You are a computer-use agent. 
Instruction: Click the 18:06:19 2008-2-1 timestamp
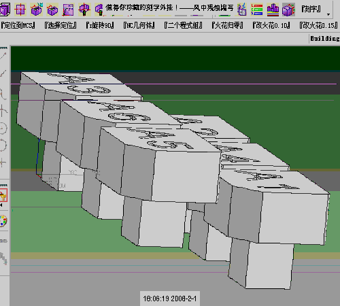point(170,299)
